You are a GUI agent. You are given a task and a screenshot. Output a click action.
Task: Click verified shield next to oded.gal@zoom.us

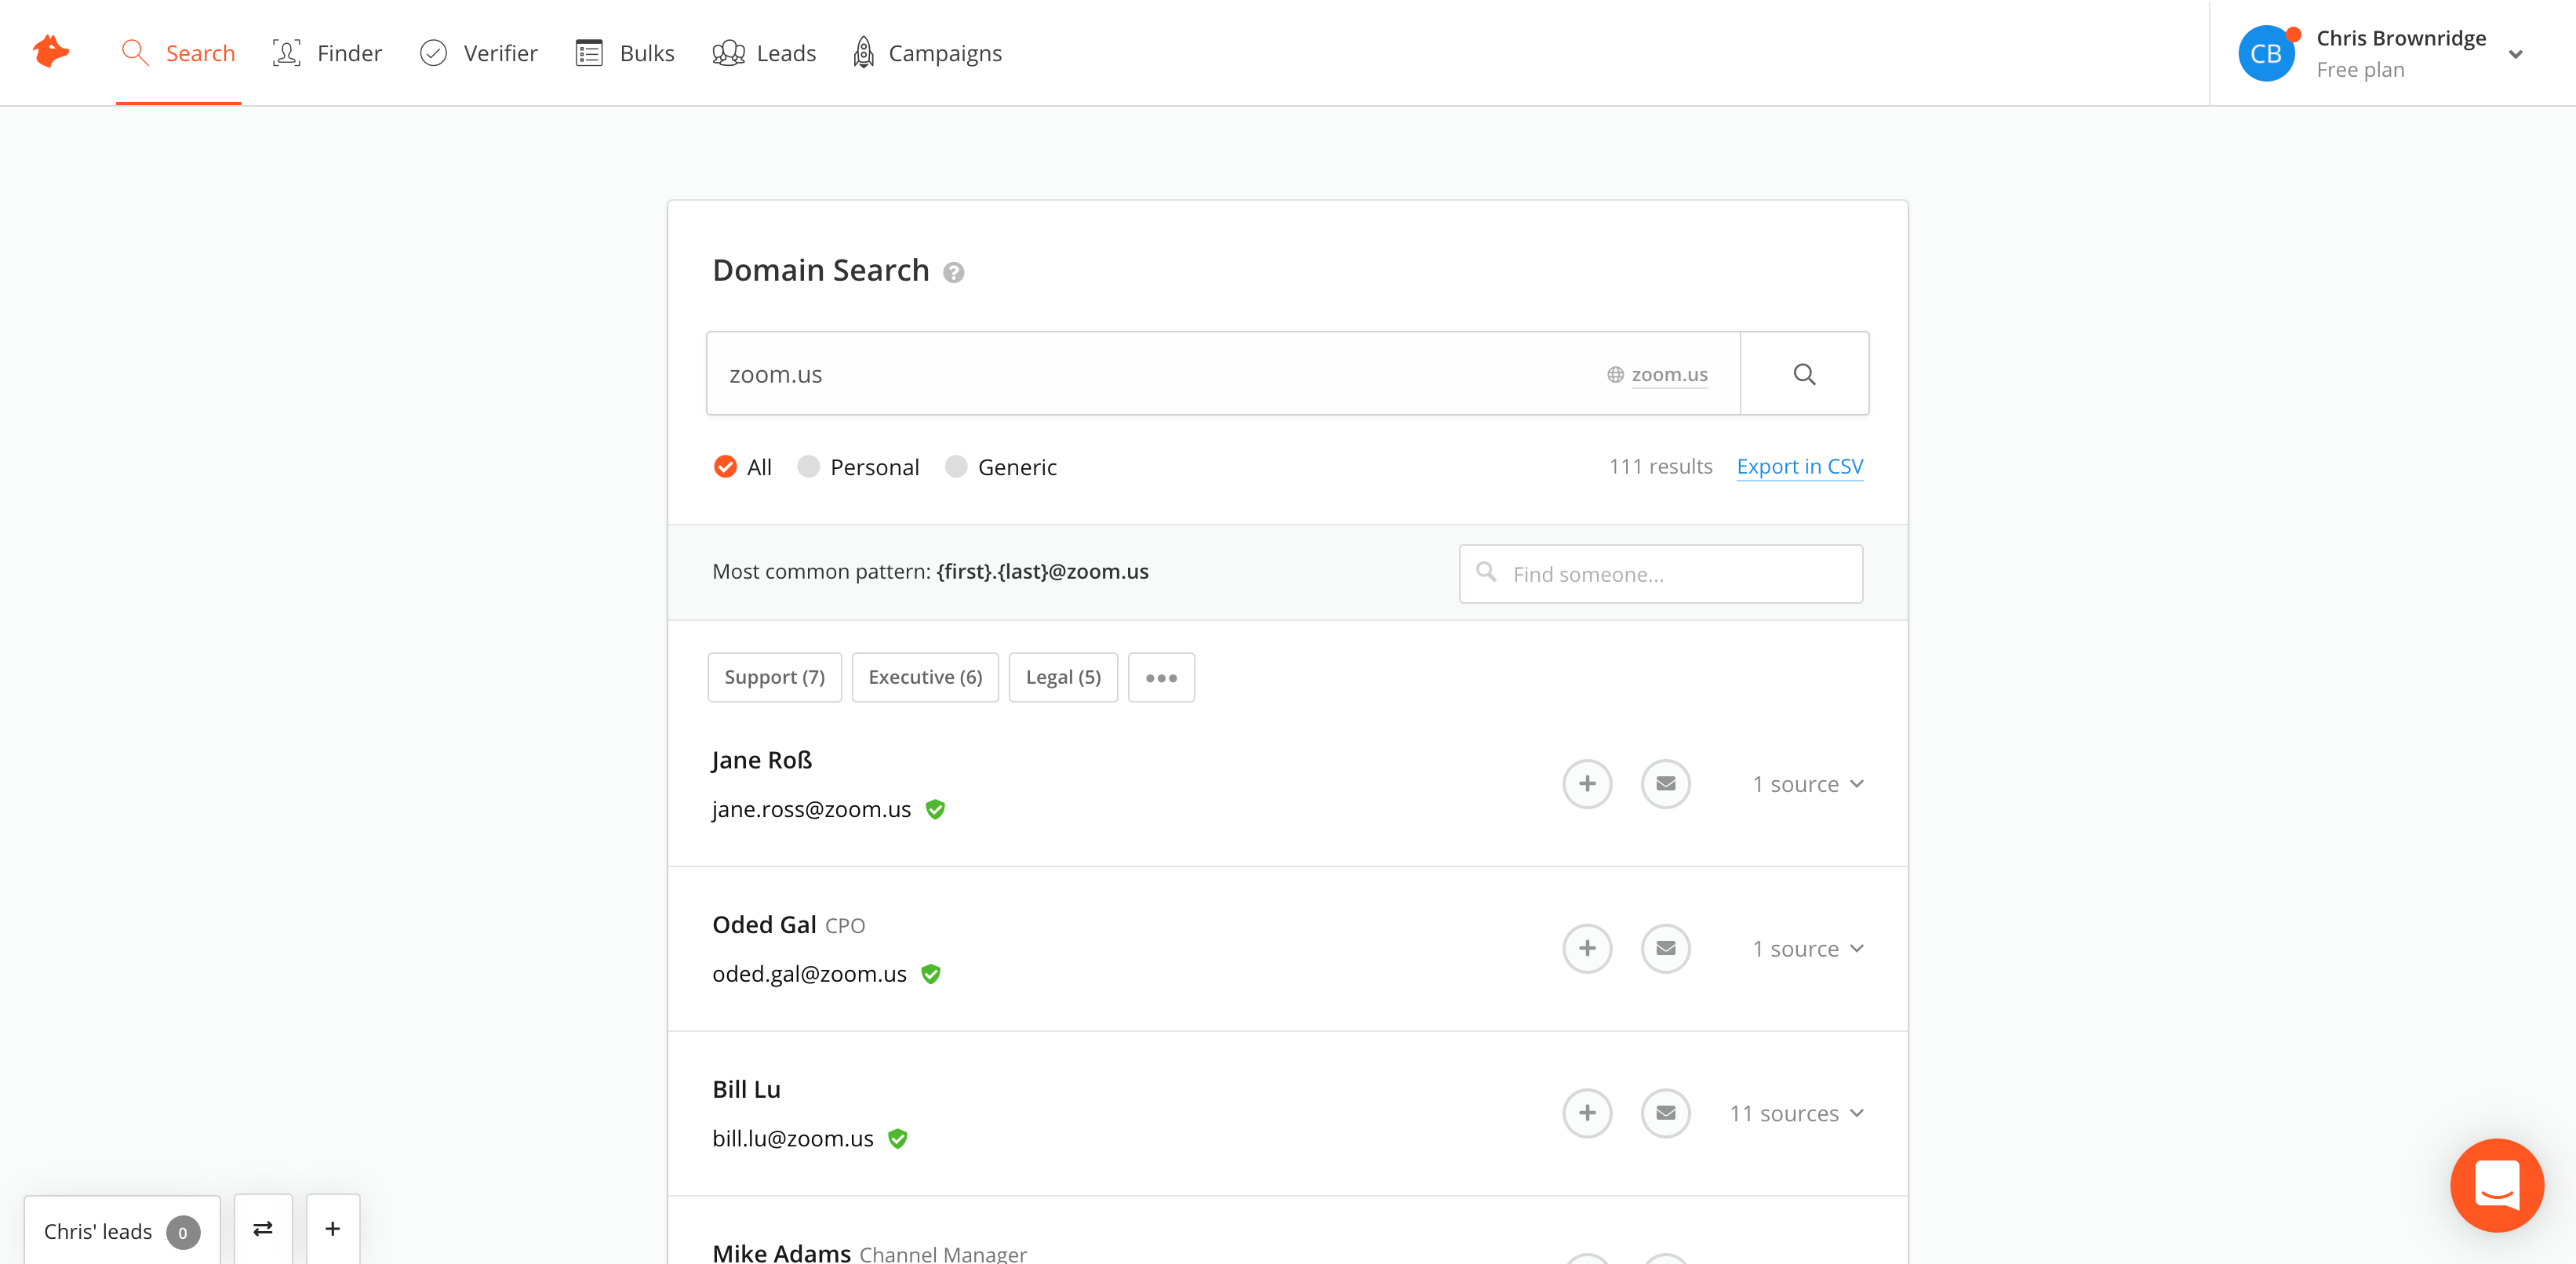point(931,974)
